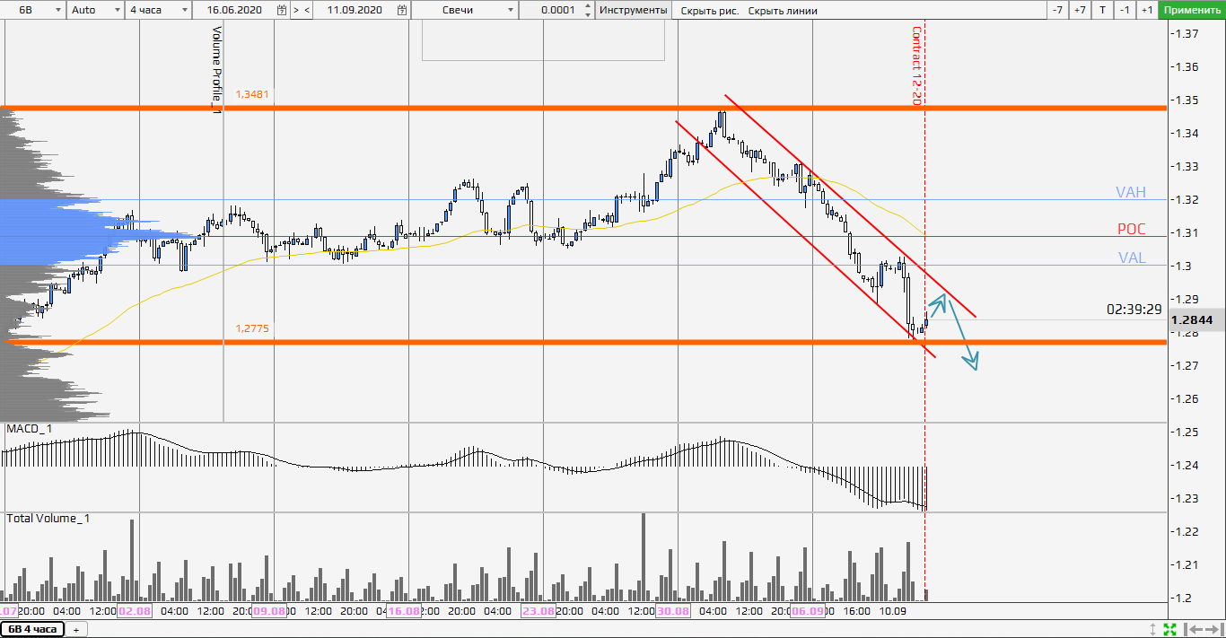Add a new chart tab with plus
Screen dimensions: 1226x638
75,630
